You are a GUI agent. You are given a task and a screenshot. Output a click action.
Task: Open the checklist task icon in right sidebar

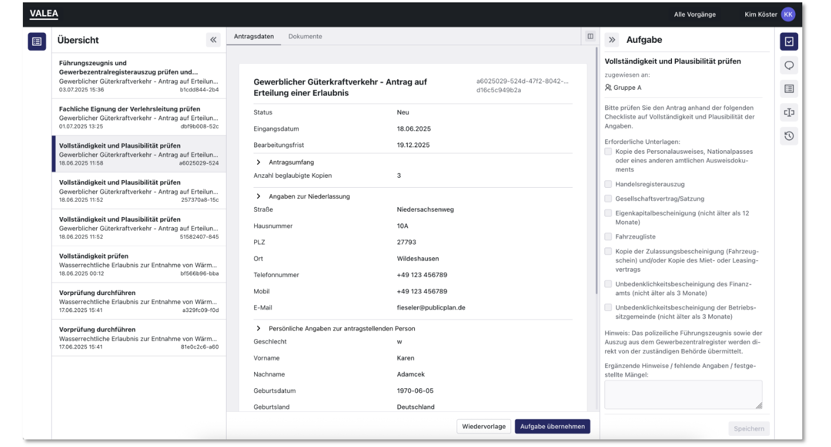click(789, 41)
